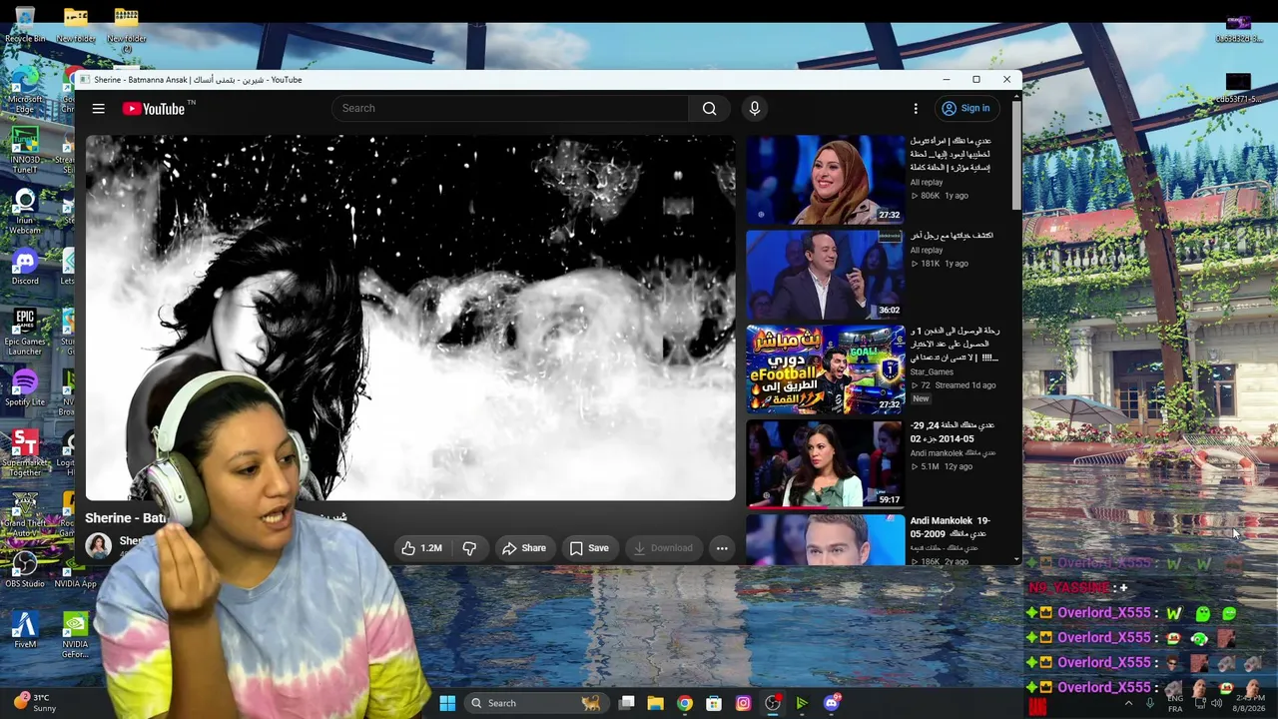Viewport: 1278px width, 719px height.
Task: Open the Recycle Bin desktop icon
Action: [25, 25]
